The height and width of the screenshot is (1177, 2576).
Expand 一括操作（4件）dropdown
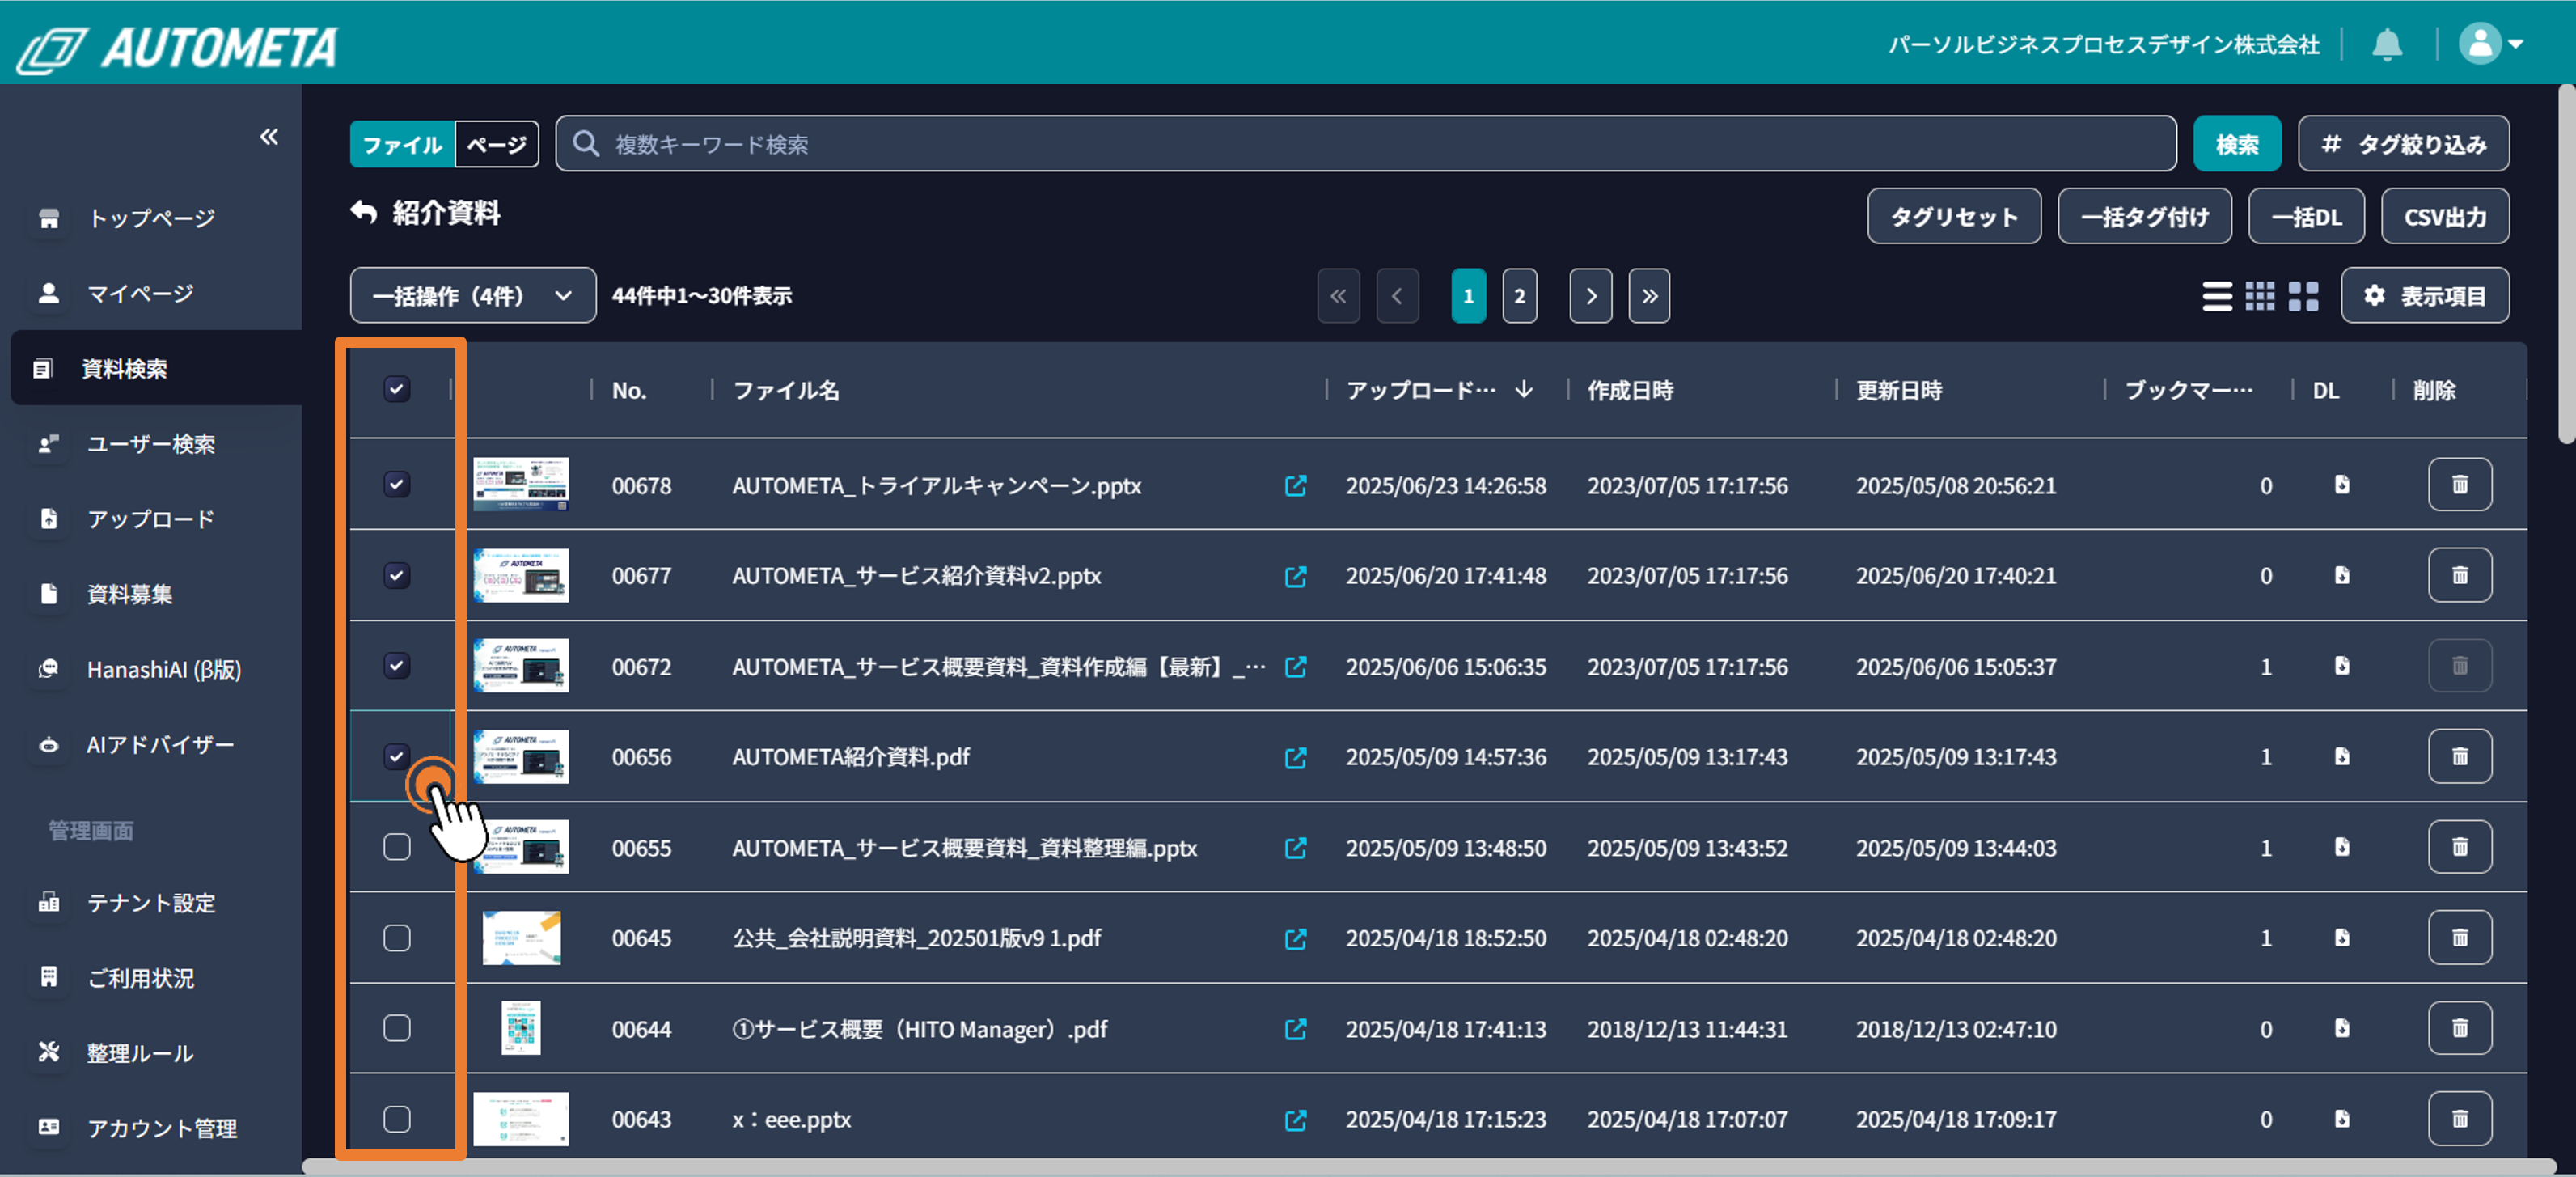473,296
